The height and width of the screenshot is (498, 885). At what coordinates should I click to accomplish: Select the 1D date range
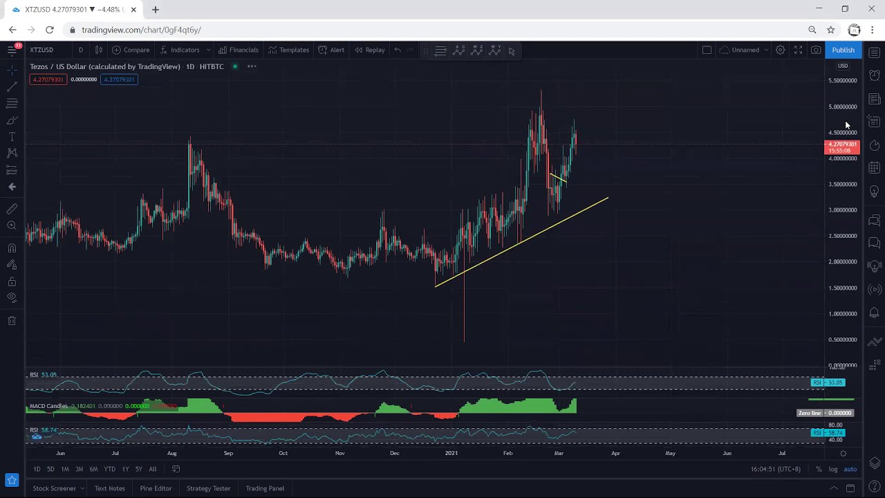[x=37, y=469]
